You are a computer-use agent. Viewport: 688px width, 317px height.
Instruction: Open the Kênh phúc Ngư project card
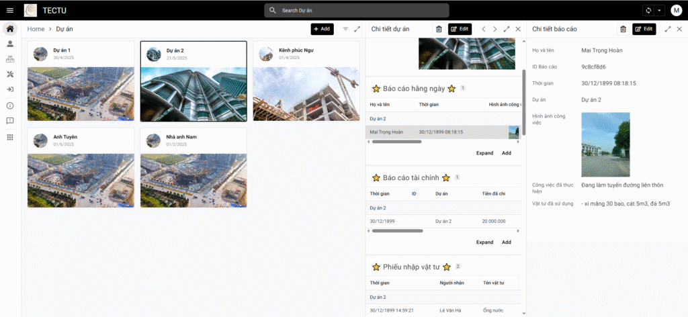pos(306,81)
